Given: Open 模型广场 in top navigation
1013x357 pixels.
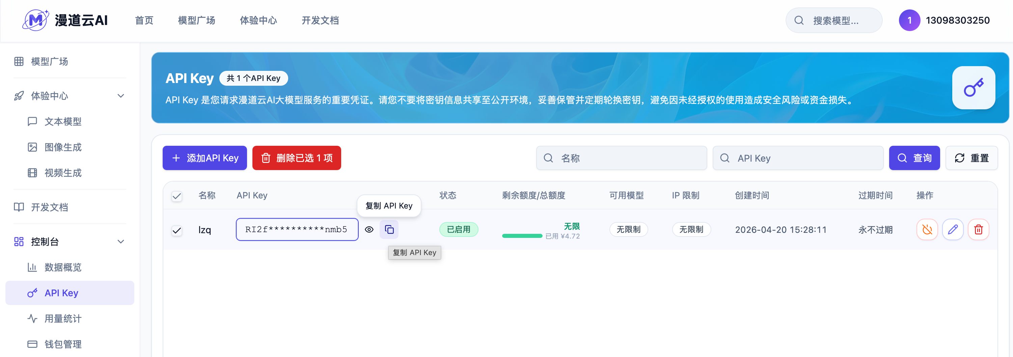Looking at the screenshot, I should pyautogui.click(x=196, y=21).
